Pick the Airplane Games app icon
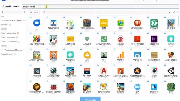180x101 pixels. pos(37,55)
